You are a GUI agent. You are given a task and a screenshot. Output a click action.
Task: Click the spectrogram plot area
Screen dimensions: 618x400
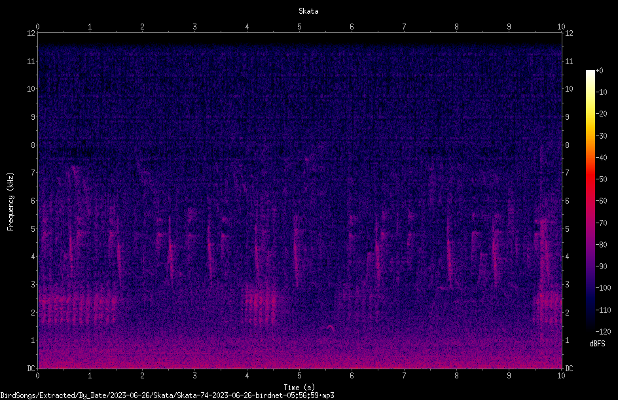point(300,200)
